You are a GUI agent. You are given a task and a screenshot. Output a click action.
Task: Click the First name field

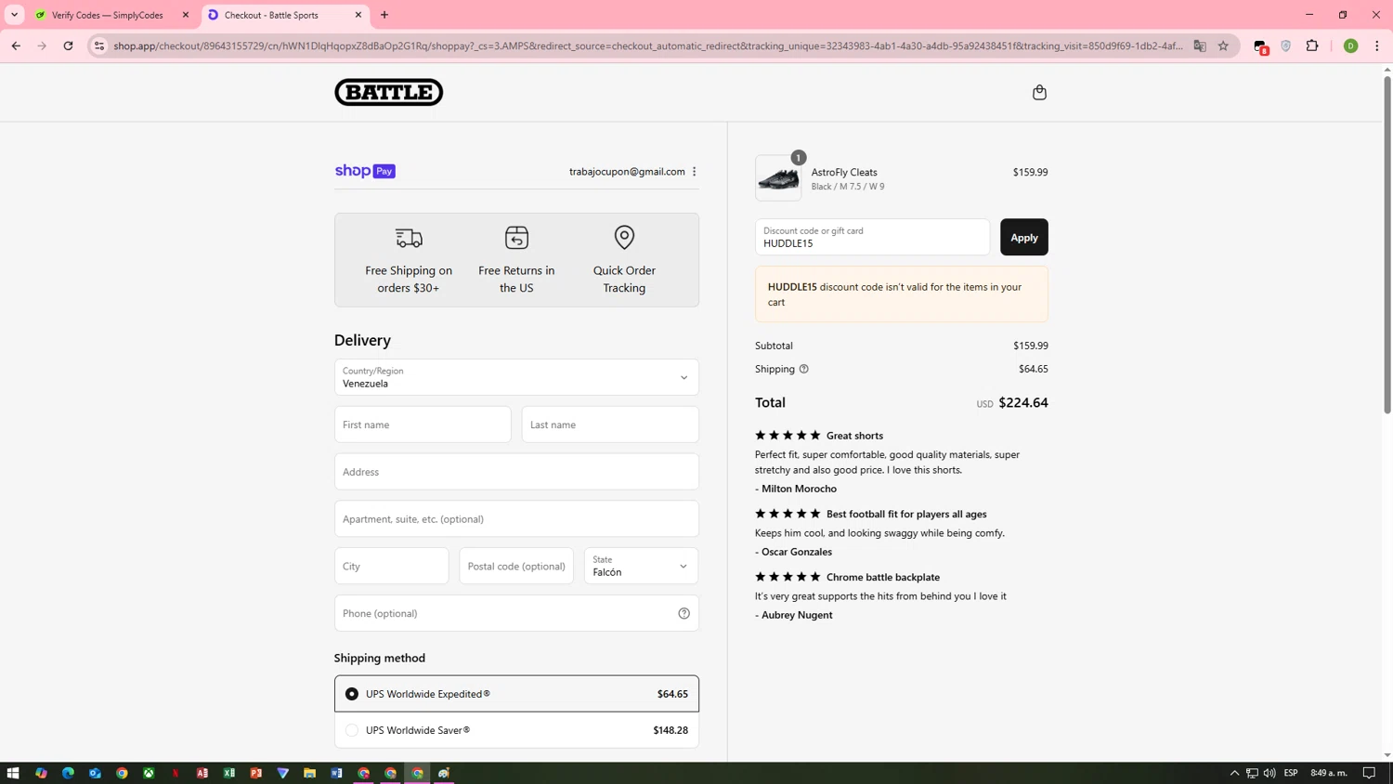[x=423, y=425]
